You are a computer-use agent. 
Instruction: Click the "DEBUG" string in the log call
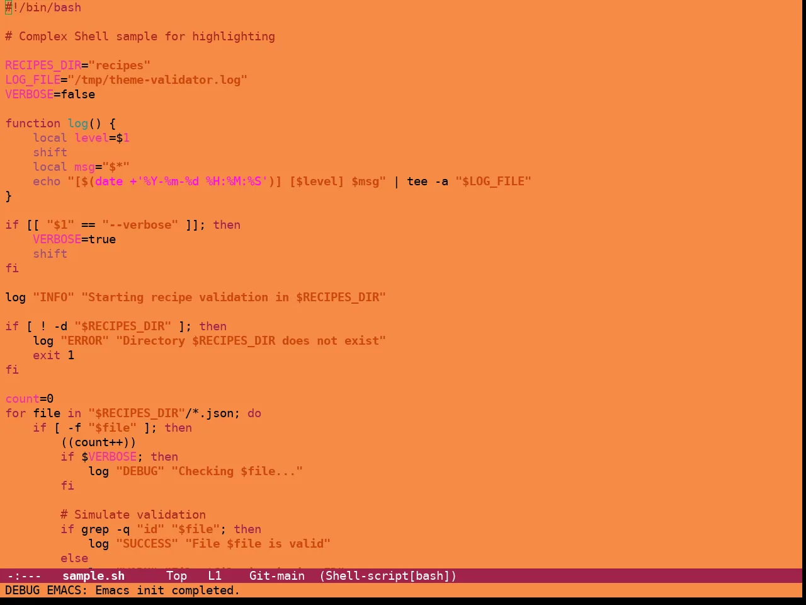140,471
